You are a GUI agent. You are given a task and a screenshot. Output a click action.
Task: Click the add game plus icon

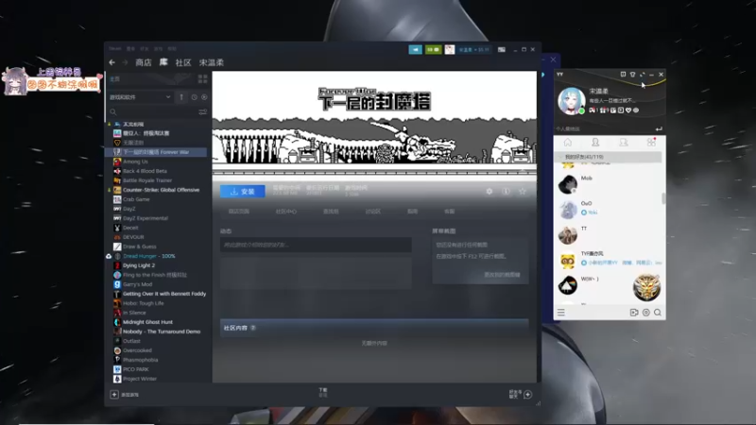click(114, 394)
